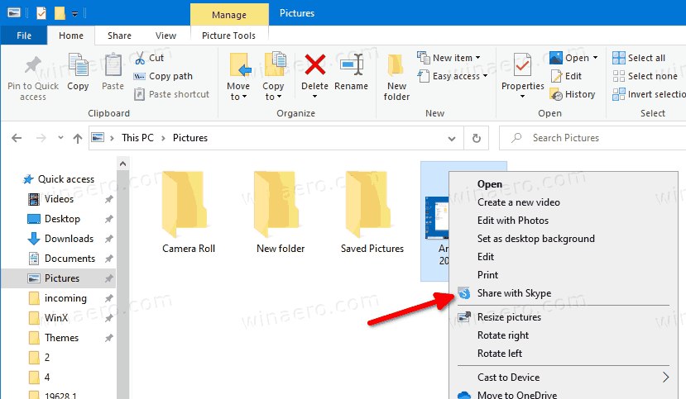Image resolution: width=686 pixels, height=399 pixels.
Task: Expand address bar history dropdown
Action: tap(452, 139)
